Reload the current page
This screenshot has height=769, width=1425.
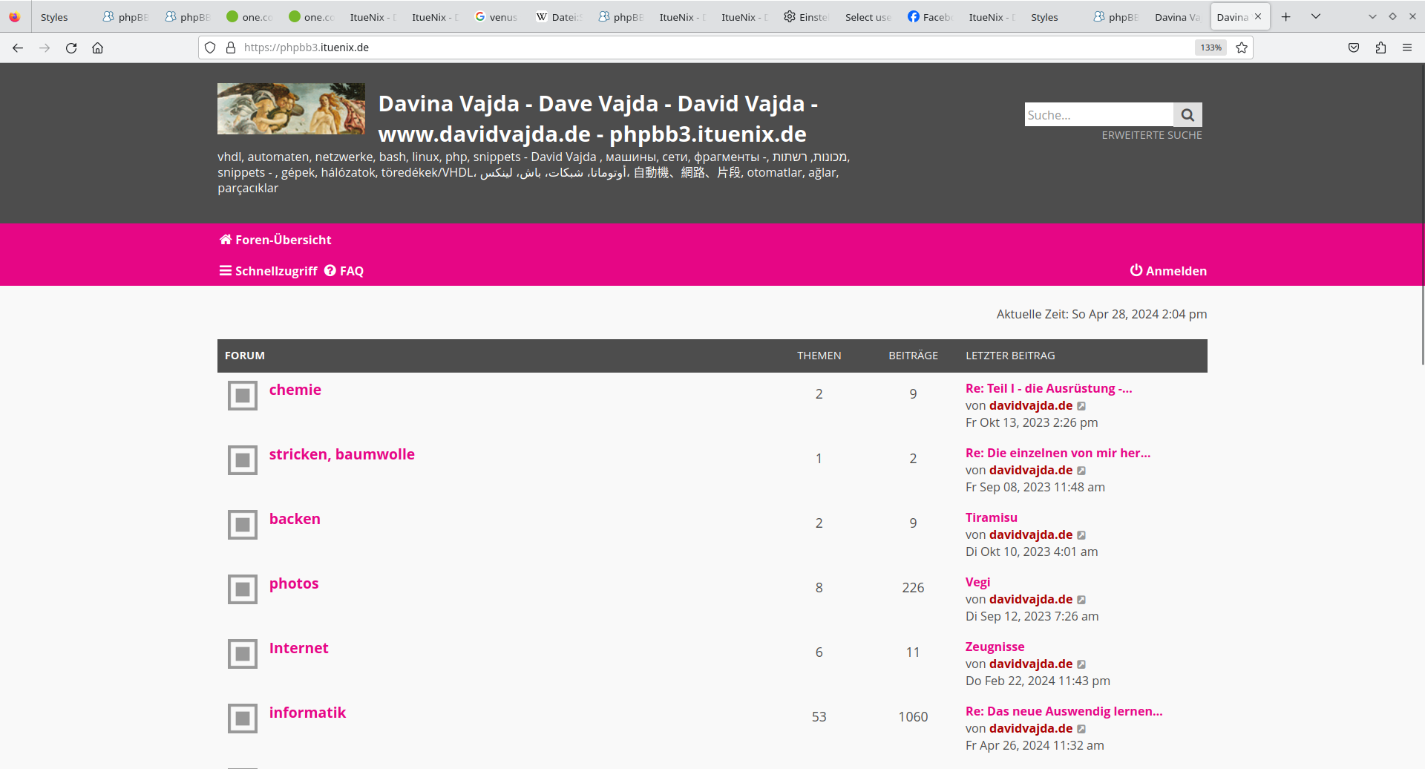(71, 48)
